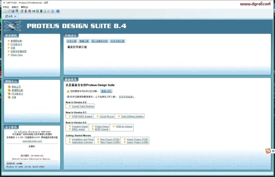Open the 帮助(H) menu
Image resolution: width=275 pixels, height=177 pixels.
point(24,7)
